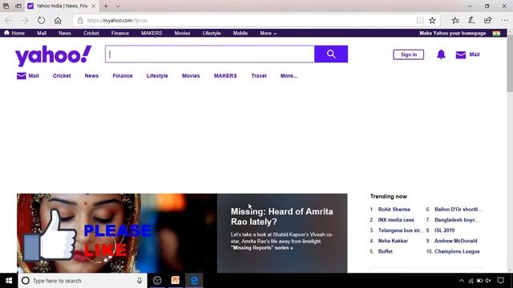Viewport: 513px width, 288px height.
Task: Open trending topic INX media case
Action: click(396, 220)
